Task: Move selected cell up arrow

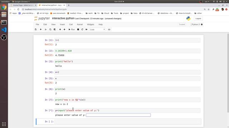Action: coord(60,30)
